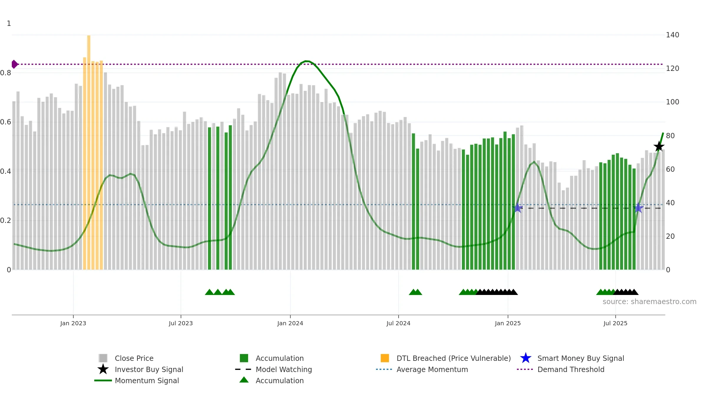This screenshot has width=707, height=397.
Task: Click the purple diamond Demand Threshold marker
Action: (x=14, y=64)
